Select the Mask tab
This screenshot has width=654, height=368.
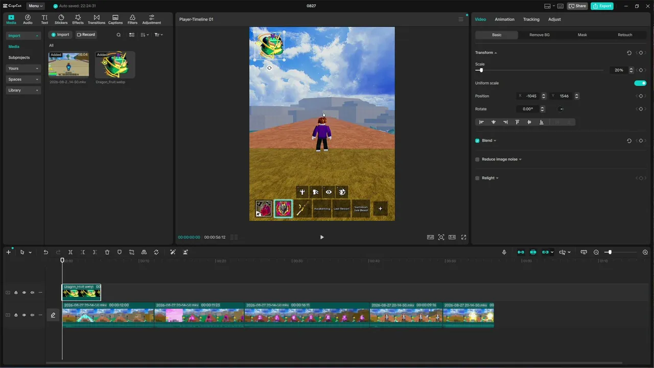[582, 35]
